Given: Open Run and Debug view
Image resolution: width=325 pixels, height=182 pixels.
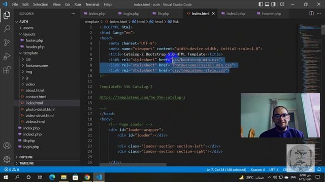Looking at the screenshot, I should 7,56.
